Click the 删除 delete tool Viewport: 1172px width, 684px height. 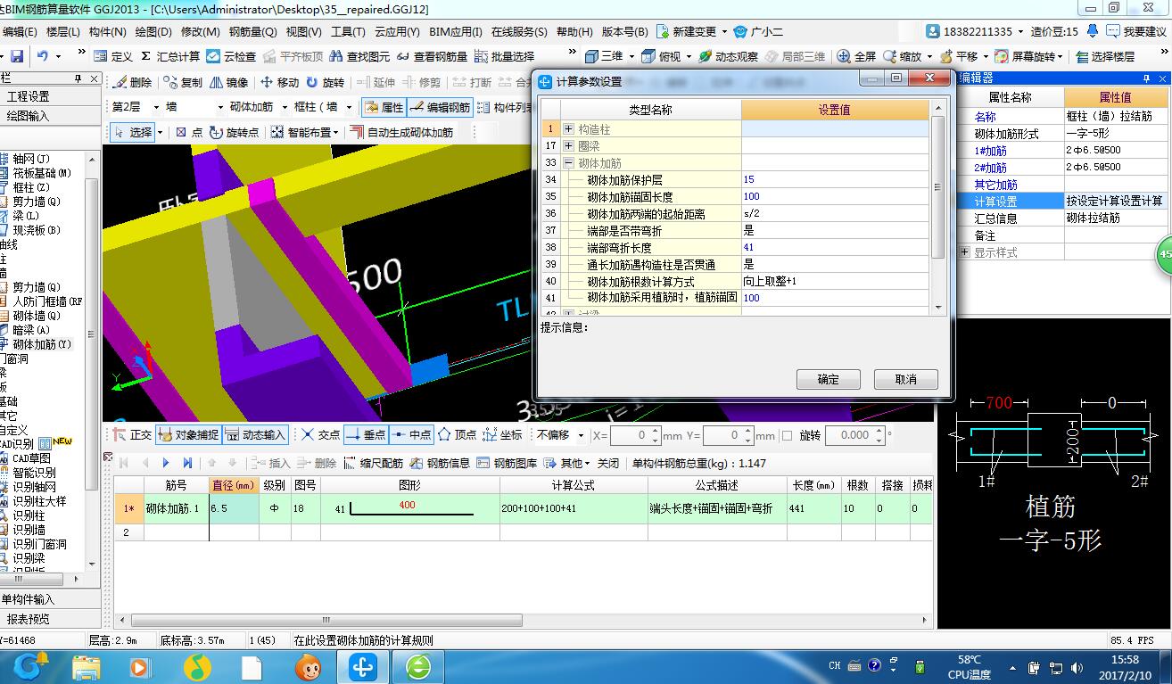133,82
